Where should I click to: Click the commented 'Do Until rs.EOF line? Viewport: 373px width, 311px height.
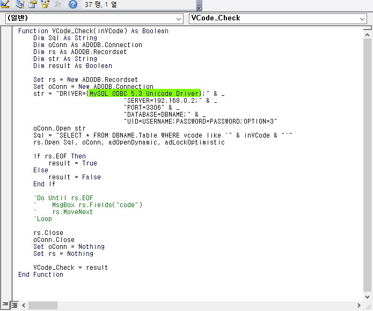(x=63, y=198)
